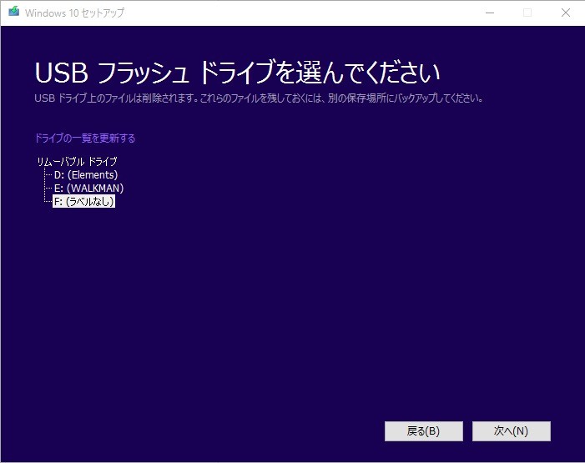Screen dimensions: 585x463
Task: Click the warning text 'USB ドライブ上のファイルは削除されます'
Action: coord(116,98)
